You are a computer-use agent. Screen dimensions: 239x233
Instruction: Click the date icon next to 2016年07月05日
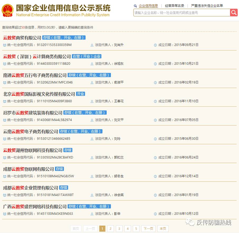(155, 120)
